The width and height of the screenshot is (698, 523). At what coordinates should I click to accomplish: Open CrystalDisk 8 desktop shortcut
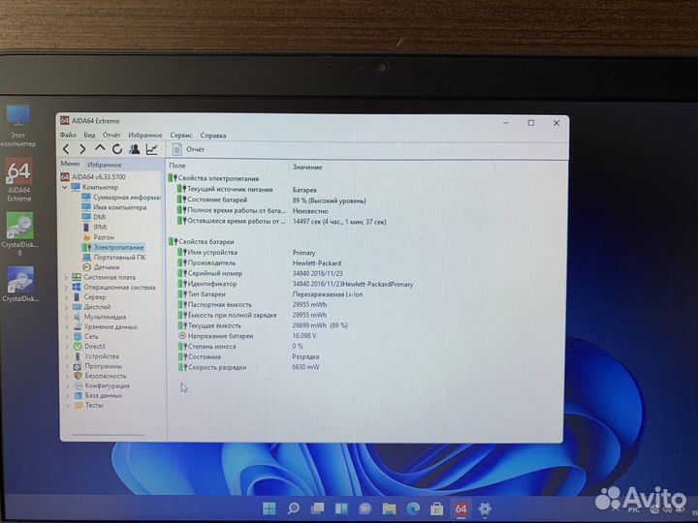pos(19,234)
